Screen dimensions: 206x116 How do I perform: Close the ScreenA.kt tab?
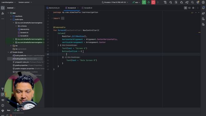[78, 8]
